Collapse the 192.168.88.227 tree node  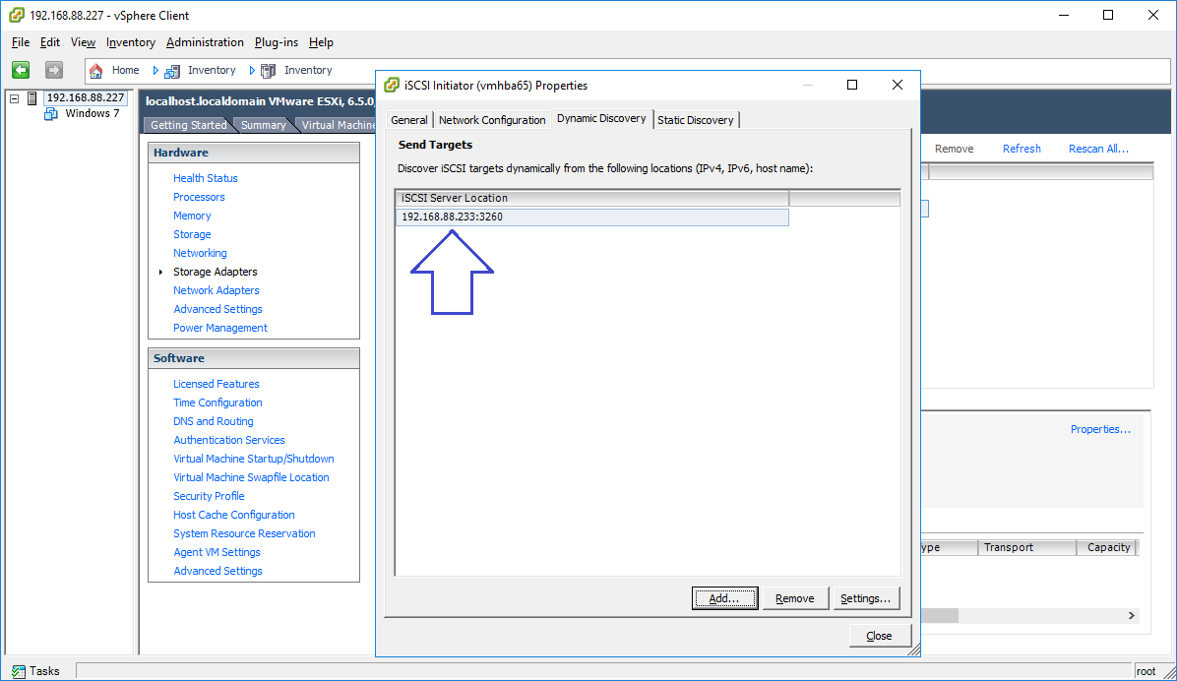point(14,98)
